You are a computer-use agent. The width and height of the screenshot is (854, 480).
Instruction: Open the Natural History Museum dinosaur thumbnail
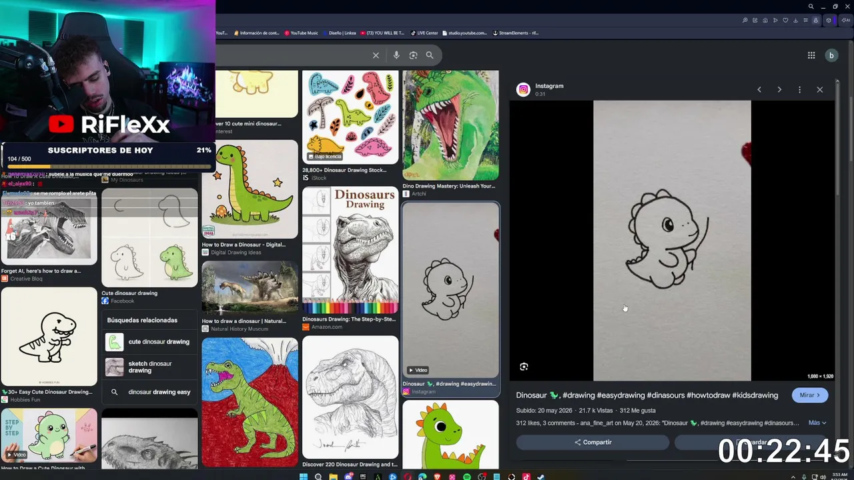tap(250, 288)
